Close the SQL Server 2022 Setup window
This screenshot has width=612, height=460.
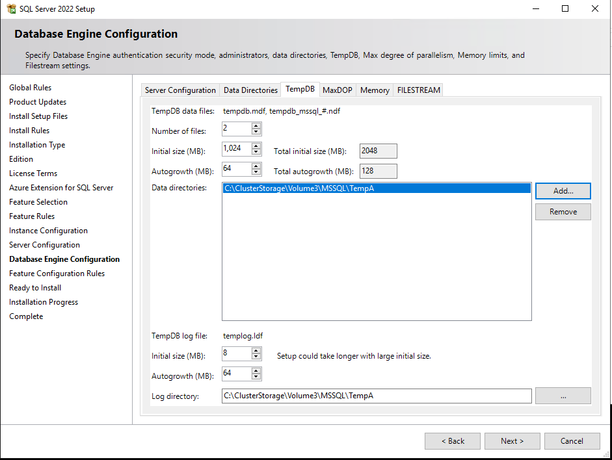click(x=595, y=8)
